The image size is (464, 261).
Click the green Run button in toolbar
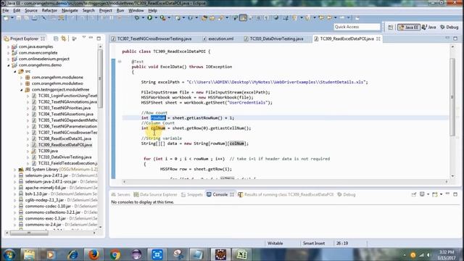point(150,18)
